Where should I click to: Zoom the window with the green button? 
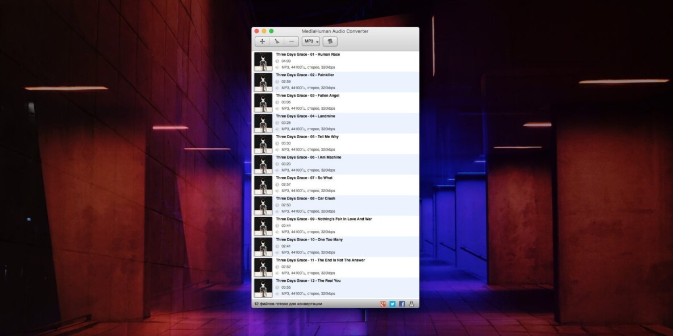coord(271,31)
